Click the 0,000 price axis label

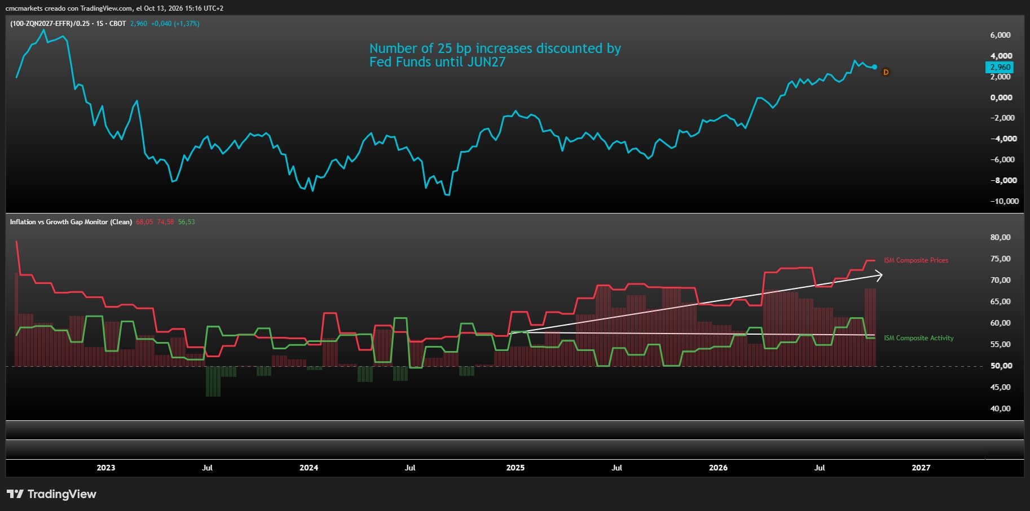pos(1001,97)
